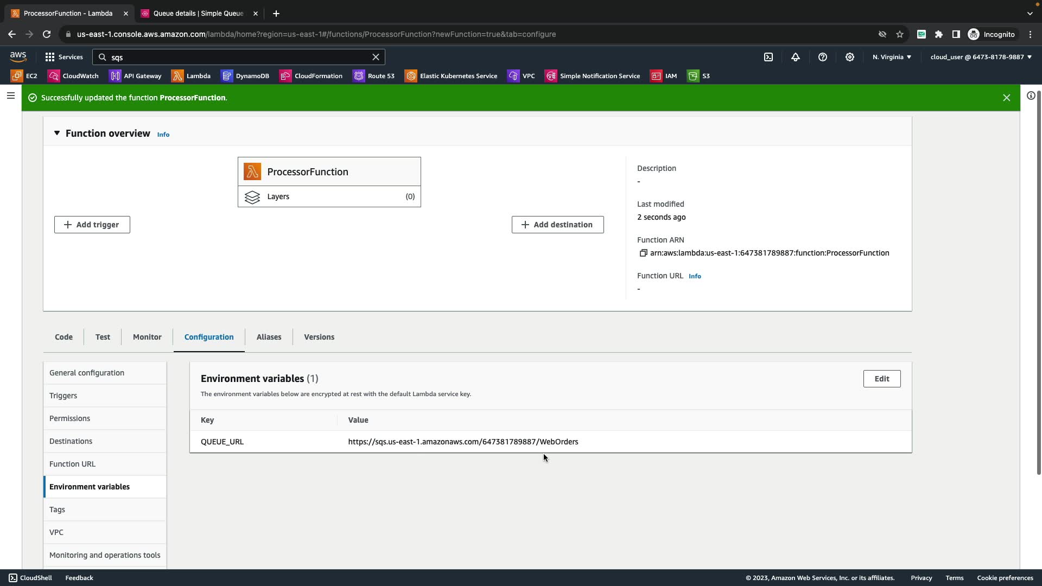Switch to Queue details browser tab

coord(199,14)
